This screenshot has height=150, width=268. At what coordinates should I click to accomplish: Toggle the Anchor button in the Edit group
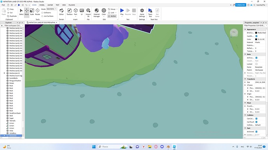click(112, 16)
